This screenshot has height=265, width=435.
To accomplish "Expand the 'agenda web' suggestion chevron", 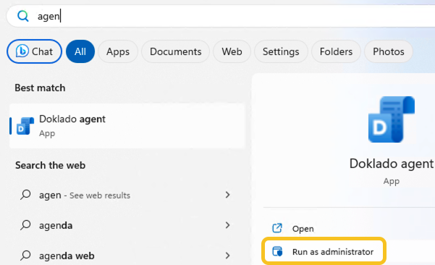I will (227, 256).
